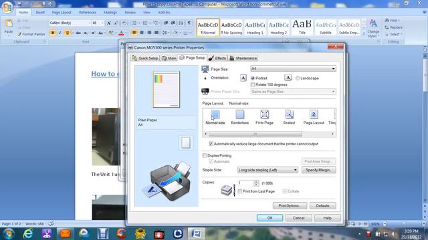Click the Sort icon in Paragraph group

pyautogui.click(x=181, y=23)
